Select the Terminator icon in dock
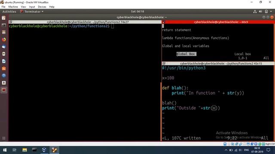Screen dimensions: 275x154 click(4, 90)
